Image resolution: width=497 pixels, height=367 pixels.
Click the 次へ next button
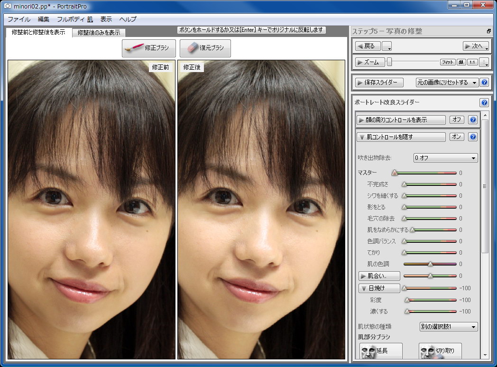(476, 46)
